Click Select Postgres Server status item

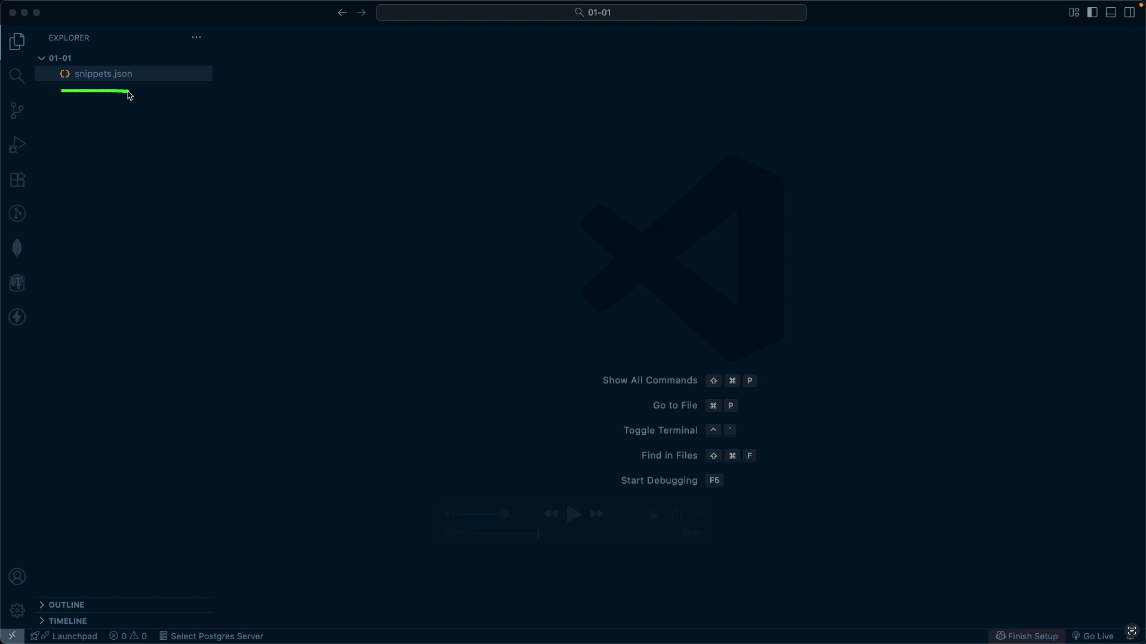click(x=211, y=636)
